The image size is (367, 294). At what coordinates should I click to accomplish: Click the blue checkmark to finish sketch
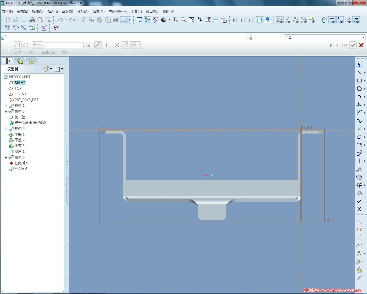point(359,201)
